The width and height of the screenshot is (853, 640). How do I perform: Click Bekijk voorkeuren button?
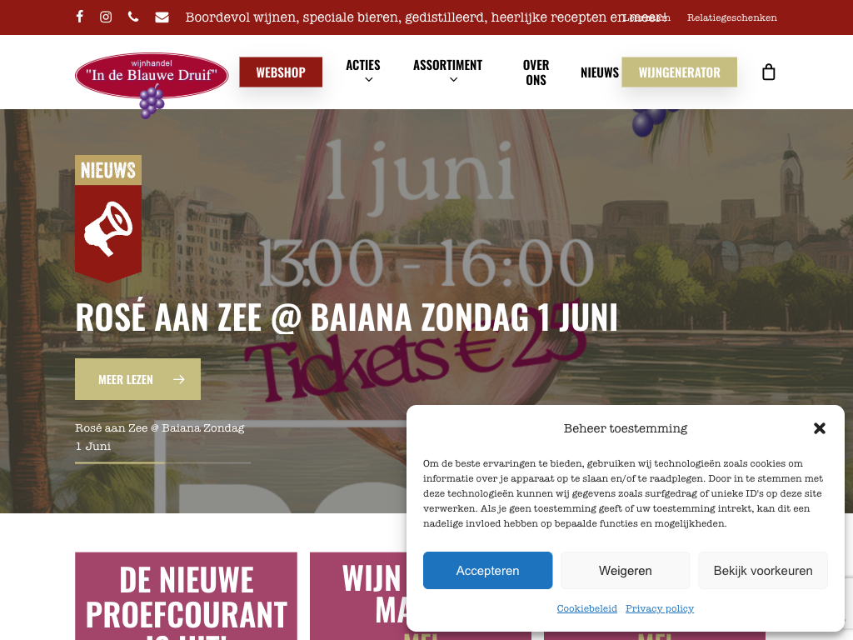click(x=763, y=570)
